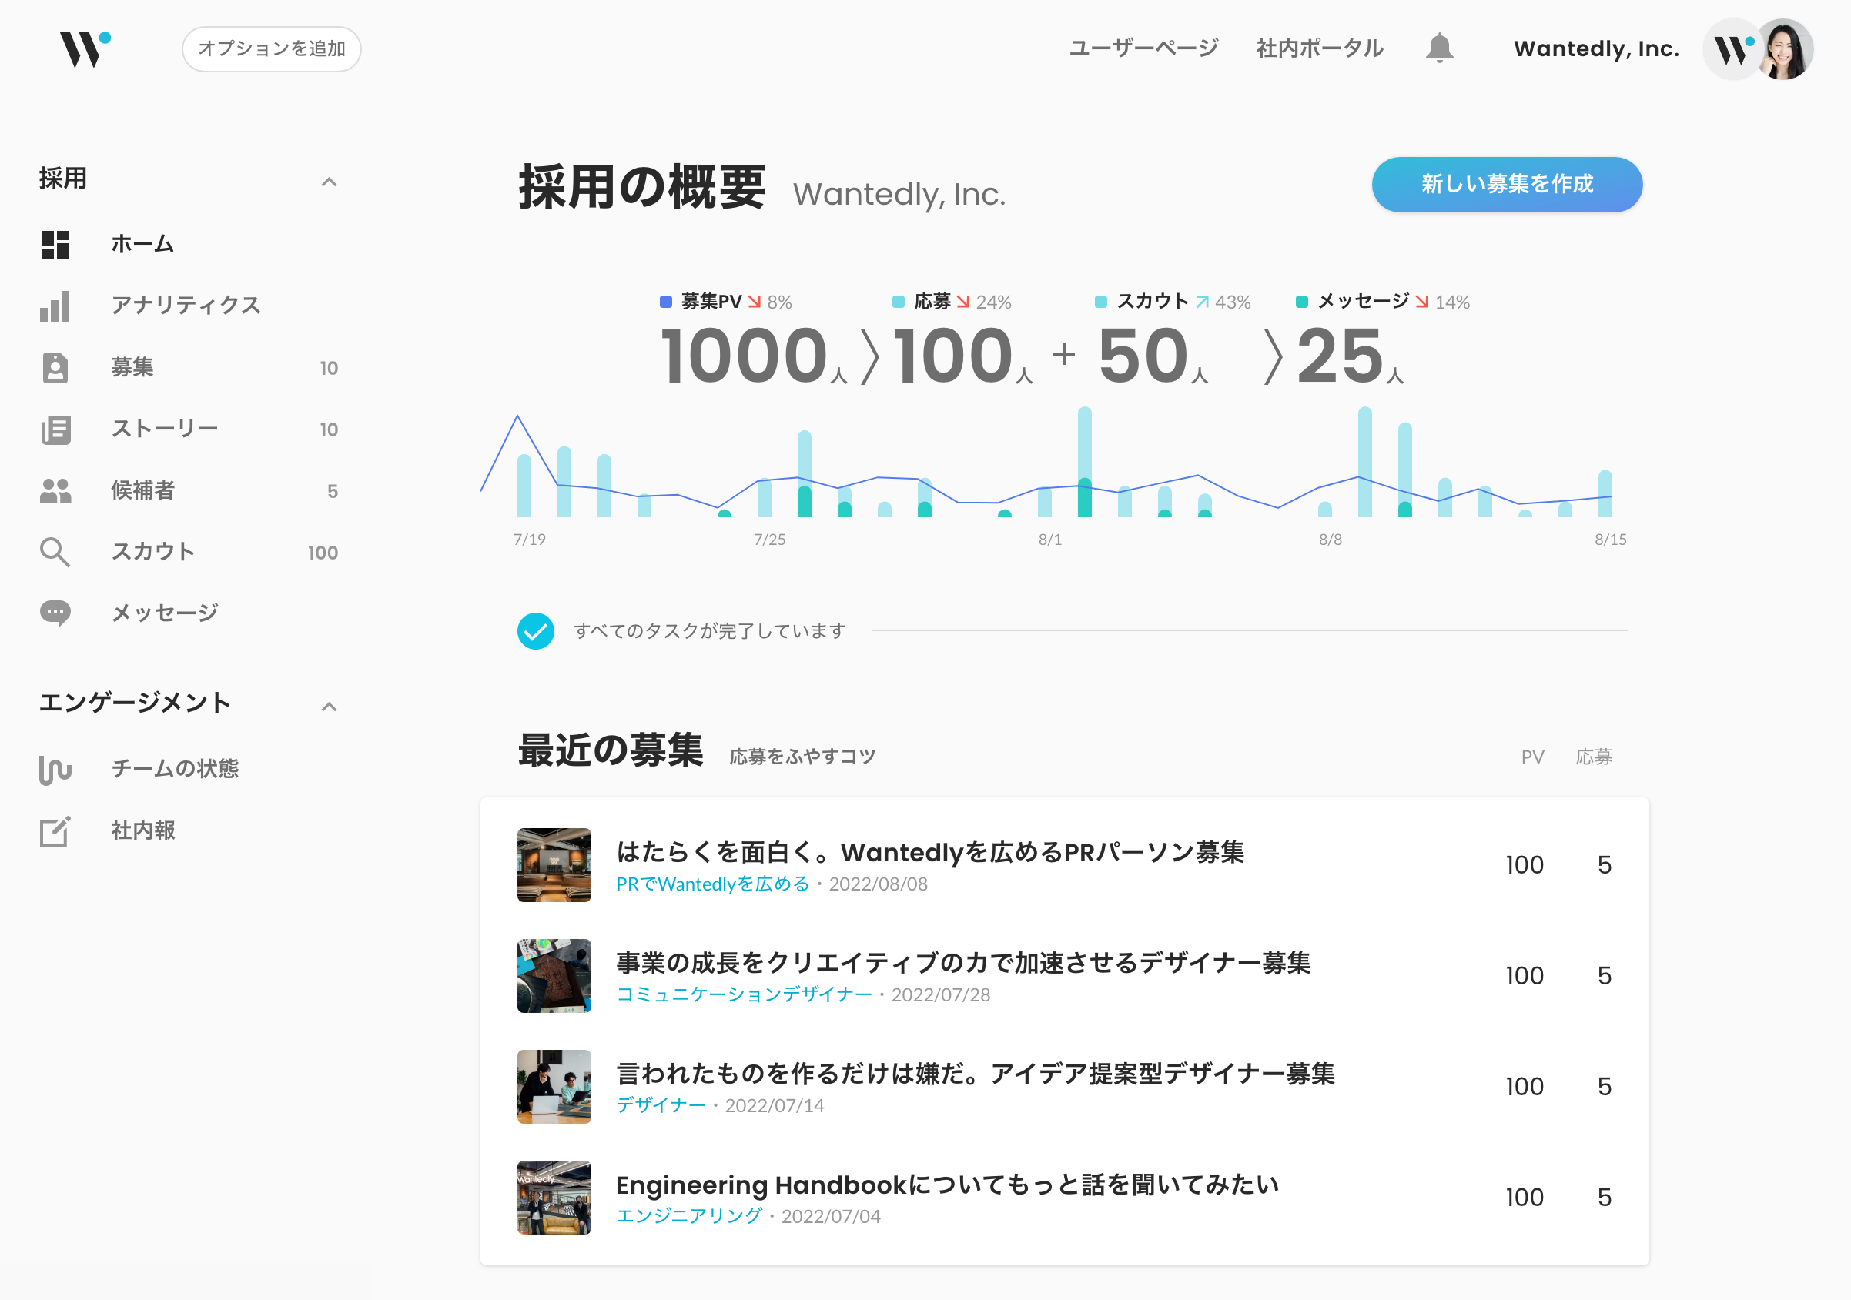This screenshot has width=1851, height=1300.
Task: Click the red down arrow next to メッセージ
Action: (x=1421, y=302)
